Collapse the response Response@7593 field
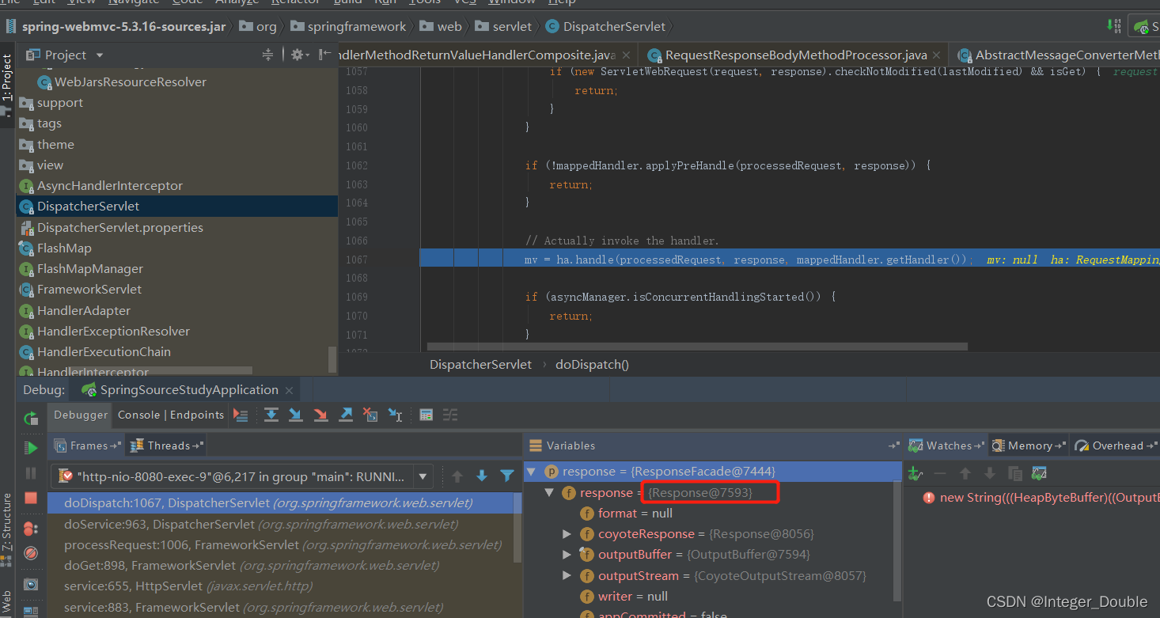This screenshot has width=1160, height=618. click(548, 492)
